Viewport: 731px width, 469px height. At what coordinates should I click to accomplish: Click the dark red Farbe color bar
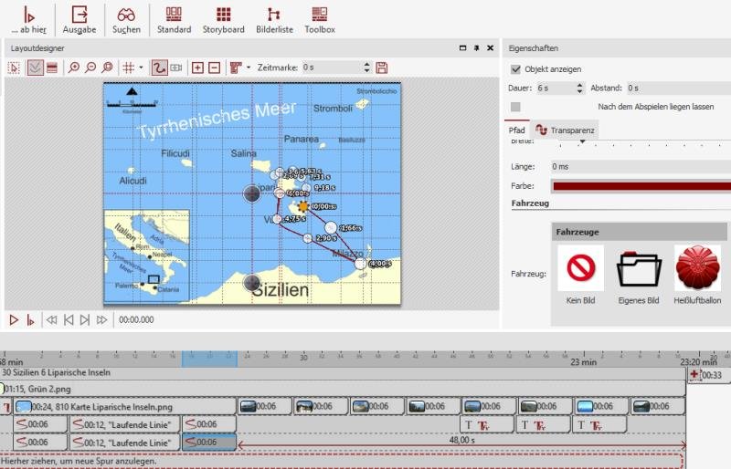[640, 185]
